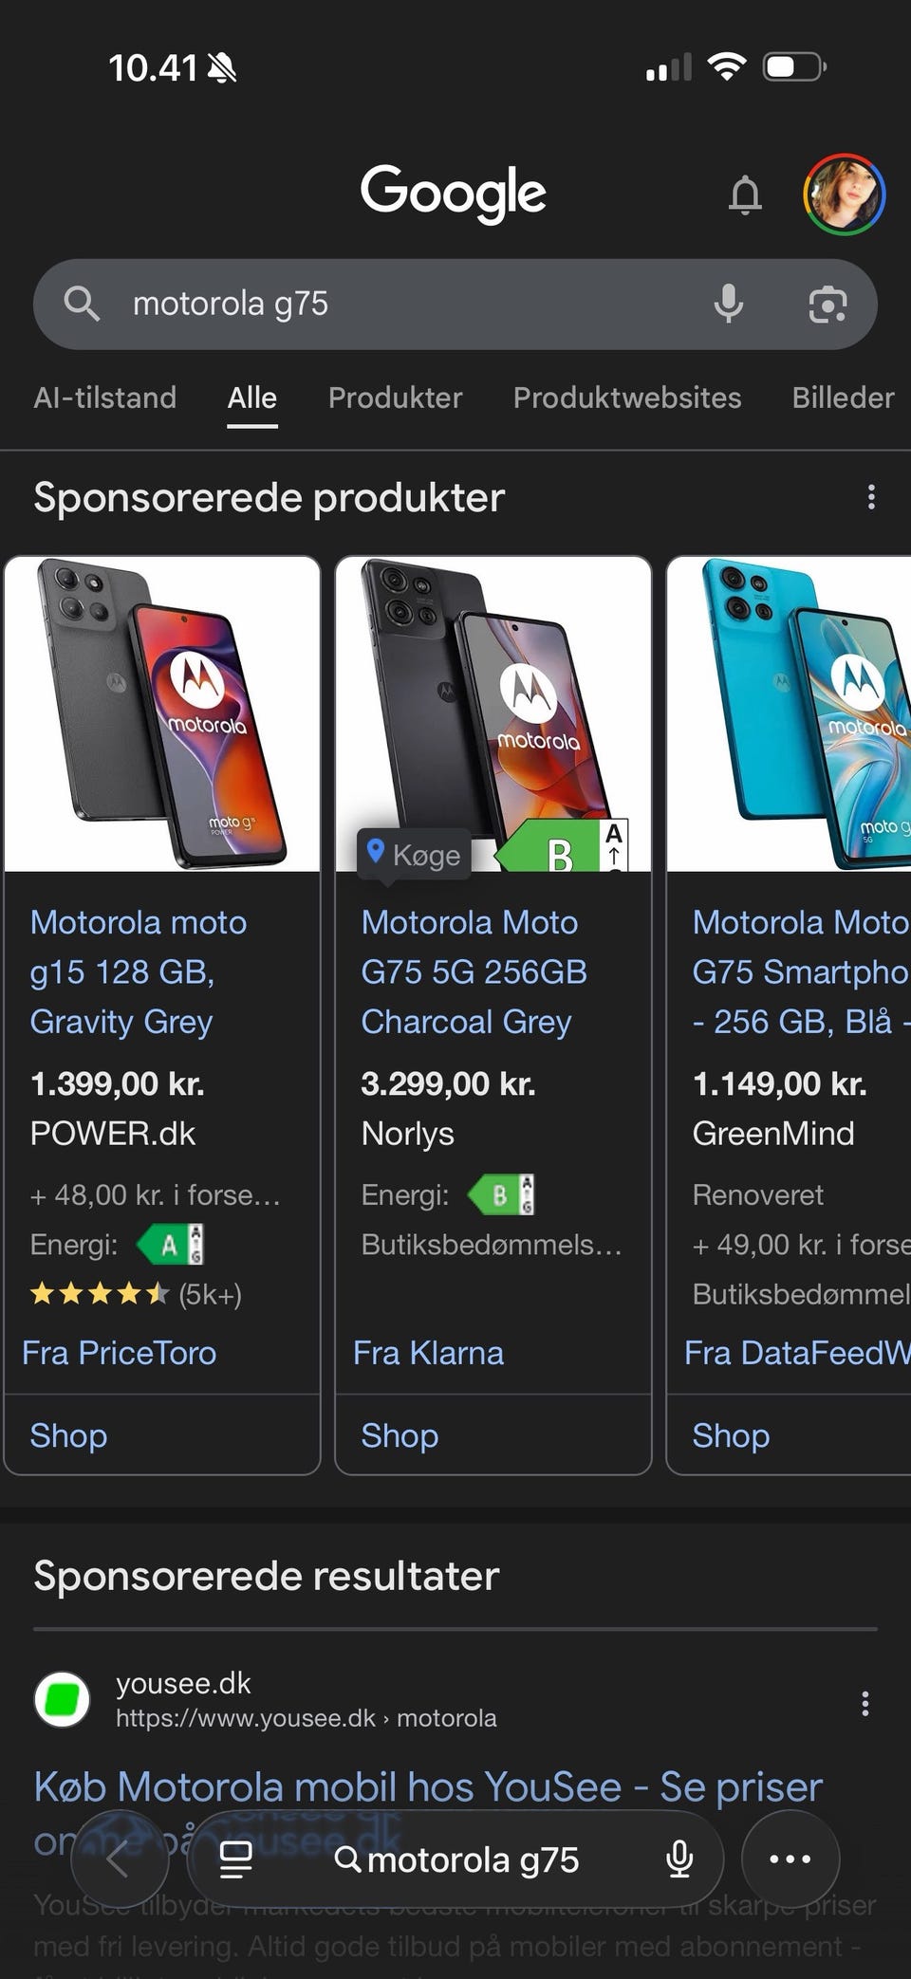Tap the notifications bell icon
This screenshot has width=911, height=1979.
[x=745, y=194]
